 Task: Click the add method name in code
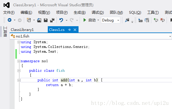pyautogui.click(x=64, y=80)
